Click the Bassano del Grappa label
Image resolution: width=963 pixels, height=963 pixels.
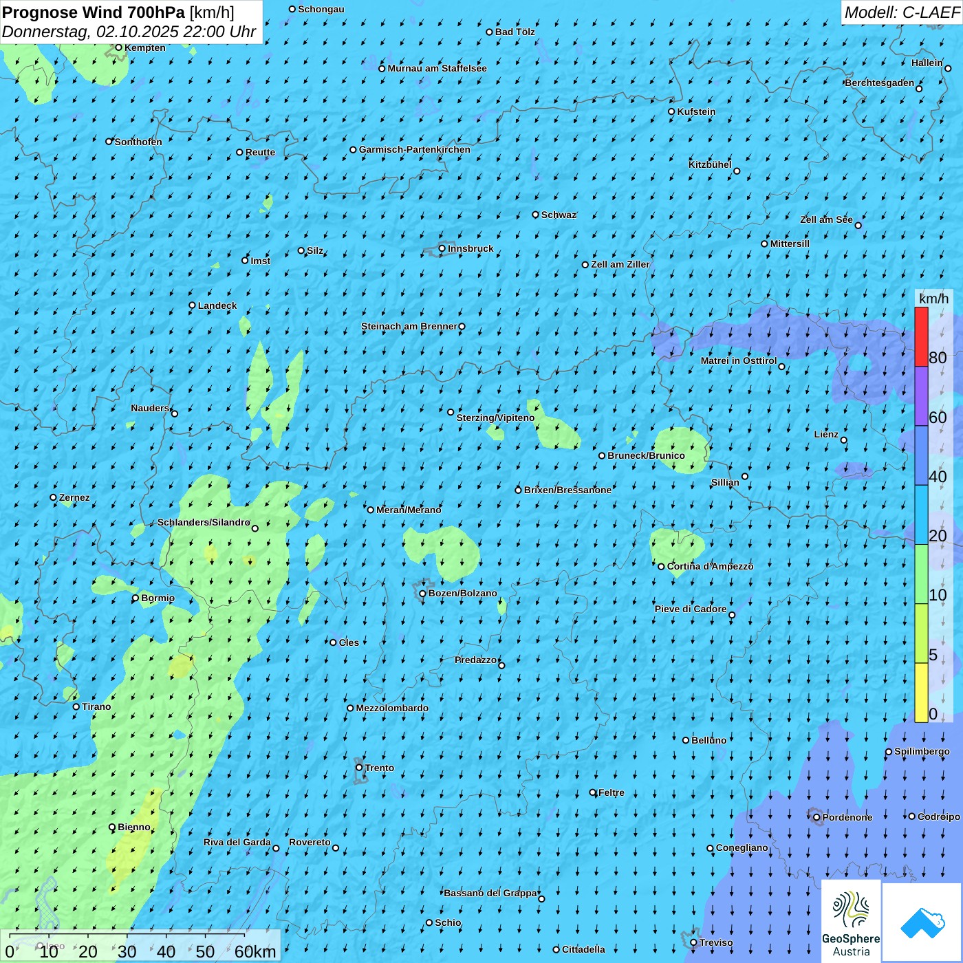click(x=490, y=893)
